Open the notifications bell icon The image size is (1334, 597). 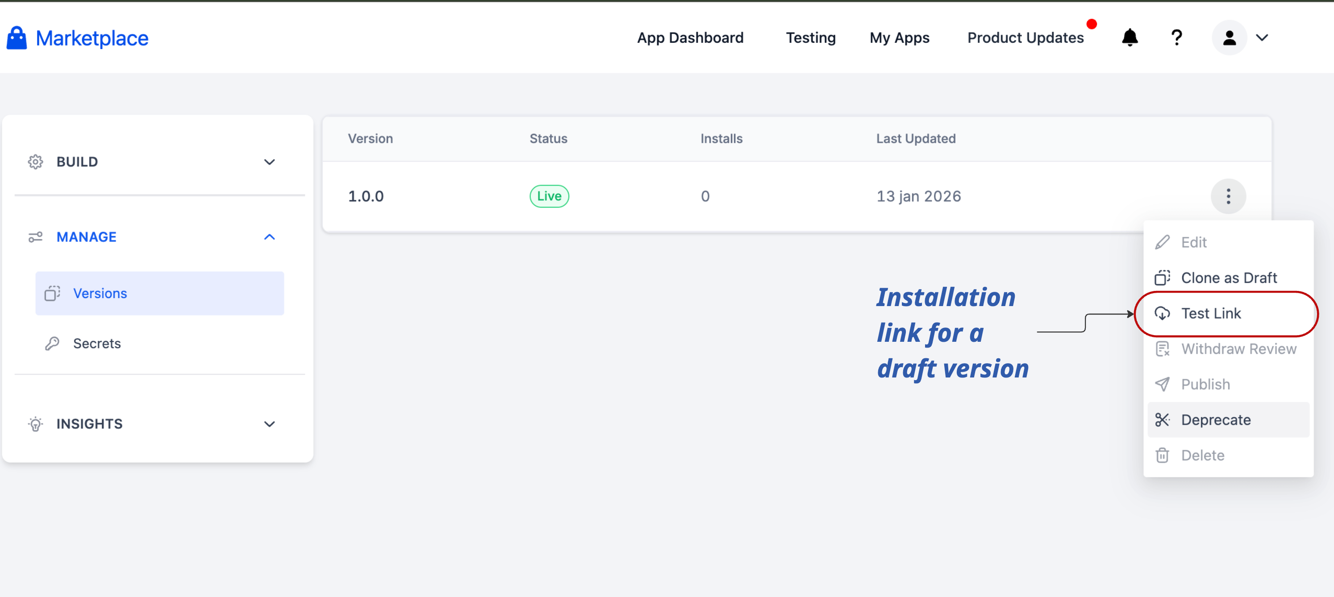[1130, 38]
